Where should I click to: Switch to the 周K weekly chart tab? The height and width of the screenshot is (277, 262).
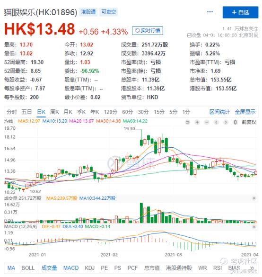point(54,112)
